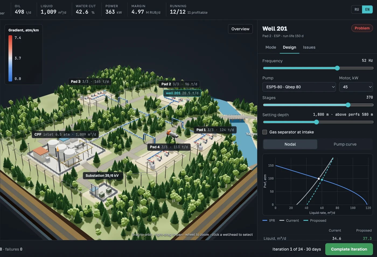Select the Pad 2 label
This screenshot has height=257, width=377.
tap(179, 84)
